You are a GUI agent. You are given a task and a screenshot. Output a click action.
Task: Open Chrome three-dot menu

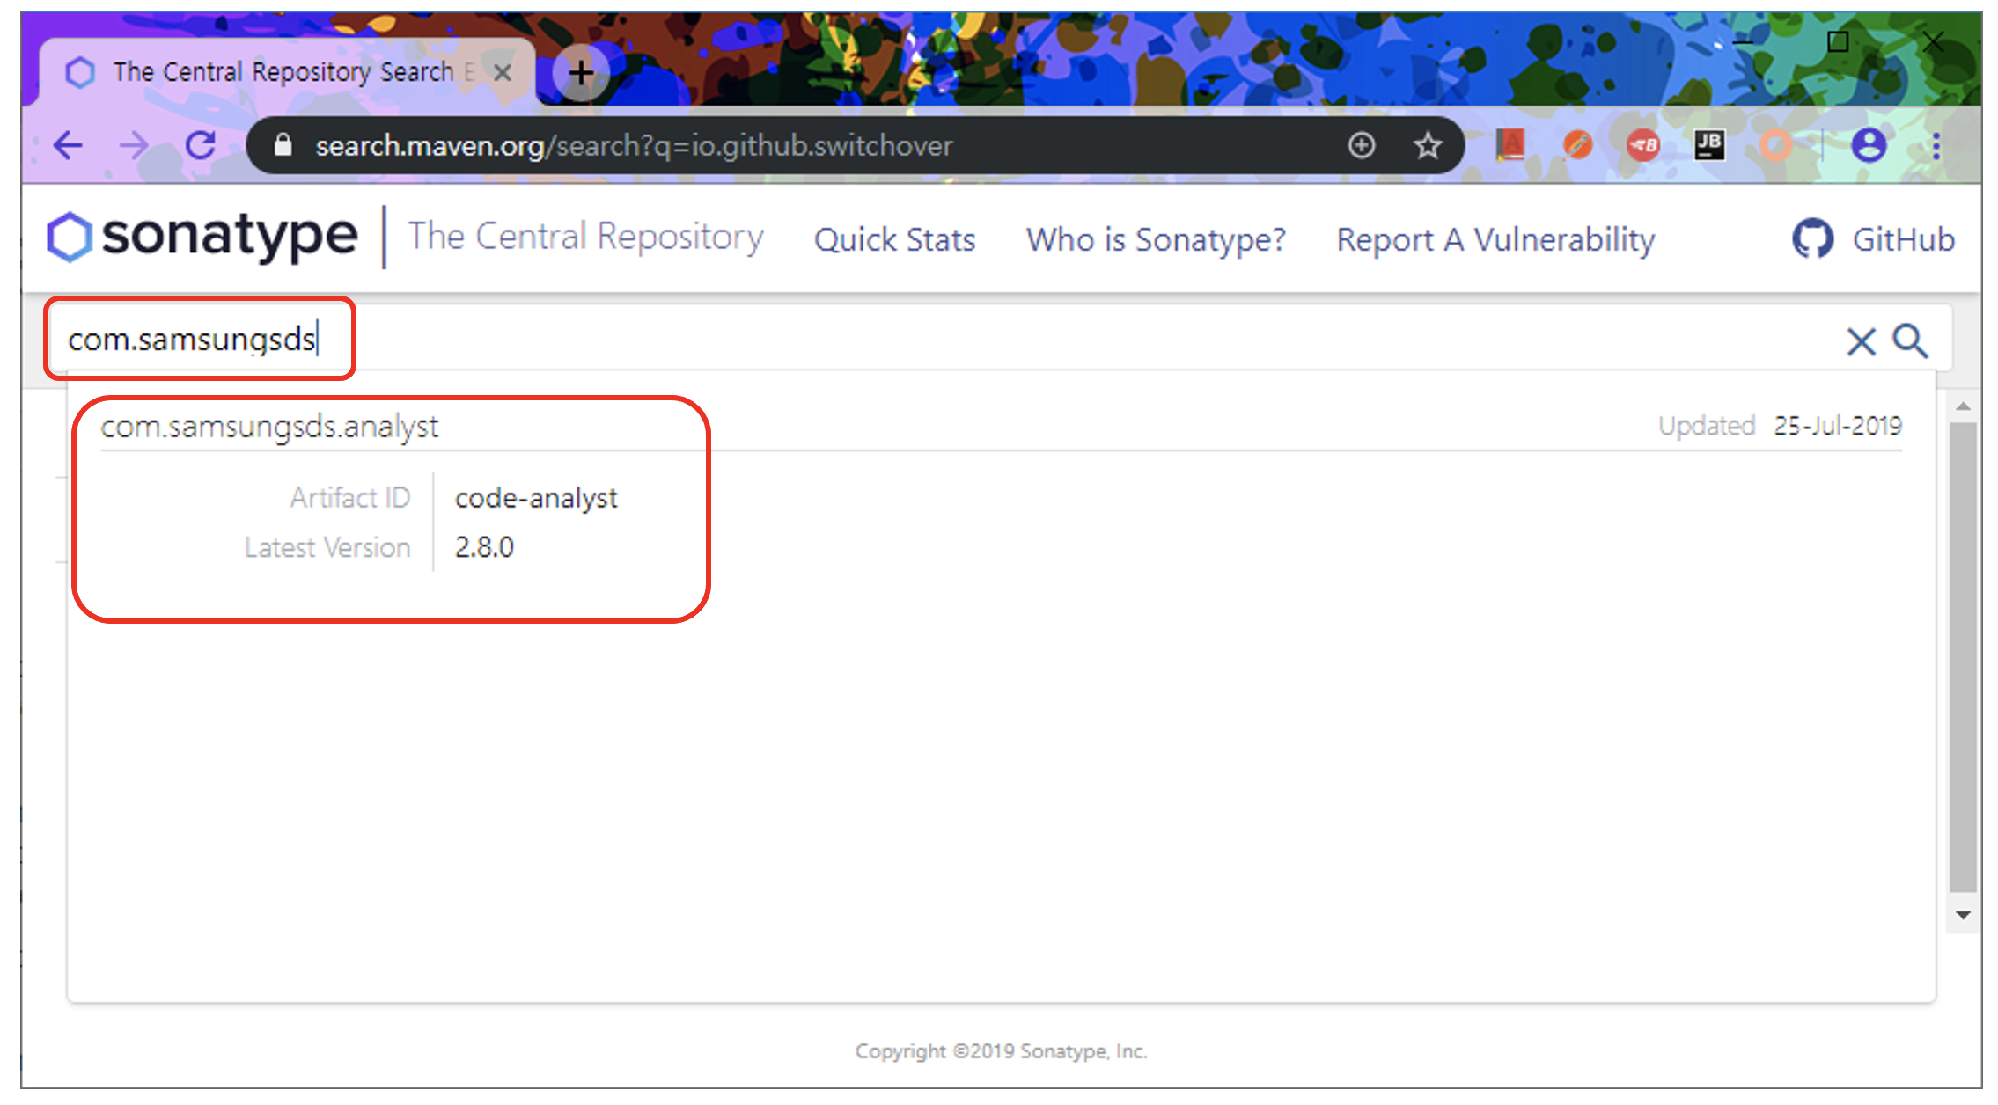coord(1936,145)
